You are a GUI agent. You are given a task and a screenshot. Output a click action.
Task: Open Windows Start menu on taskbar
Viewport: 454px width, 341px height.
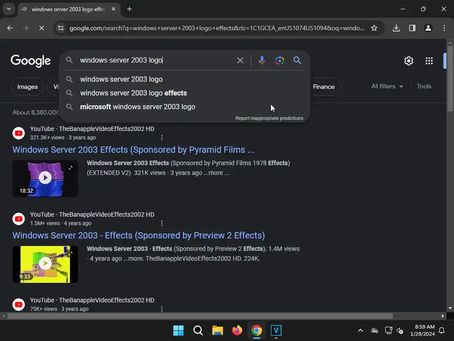[178, 330]
